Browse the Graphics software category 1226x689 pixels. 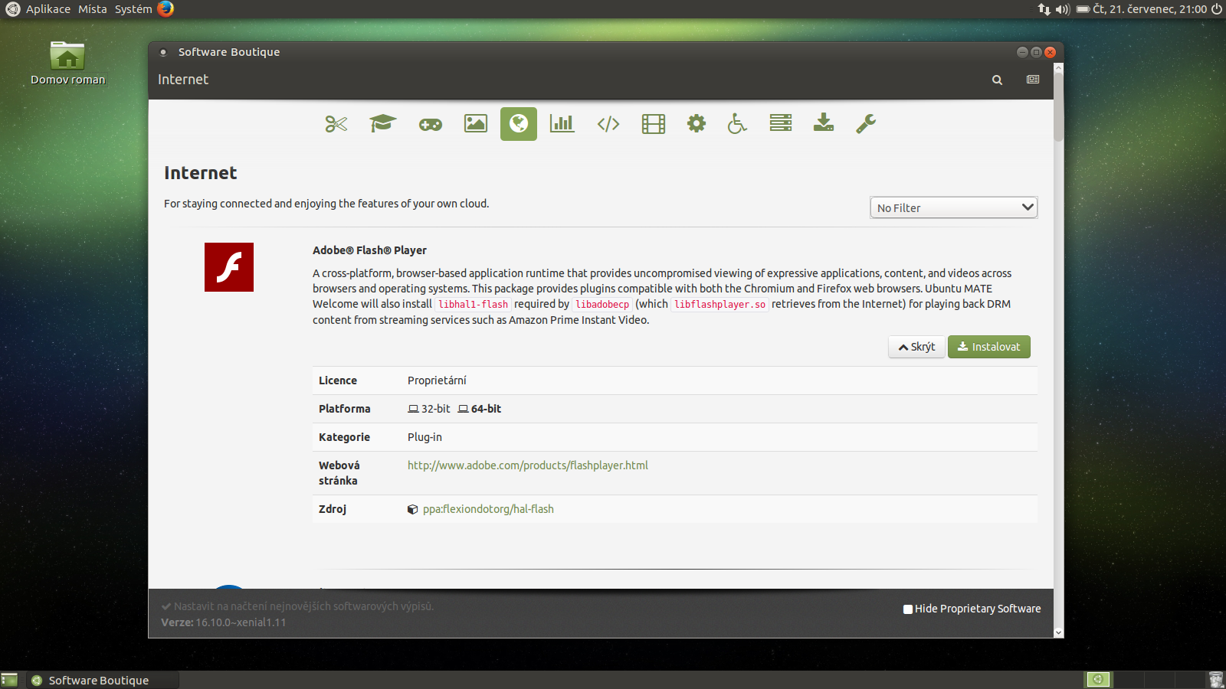(x=475, y=123)
